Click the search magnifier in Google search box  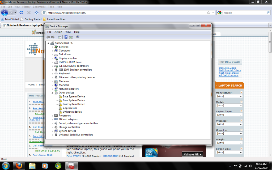click(268, 12)
